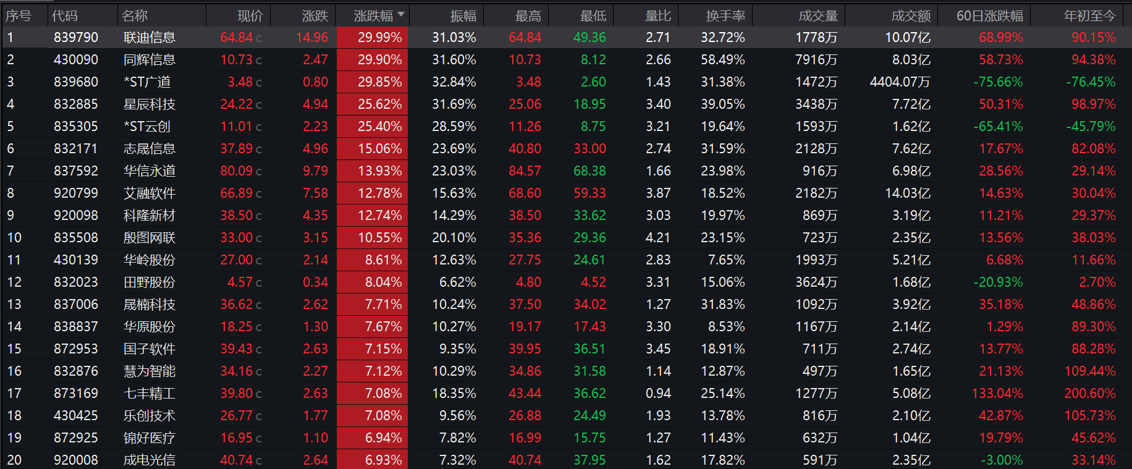The width and height of the screenshot is (1132, 469).
Task: Click the -20.93% value in 田野股份 row
Action: pyautogui.click(x=999, y=282)
